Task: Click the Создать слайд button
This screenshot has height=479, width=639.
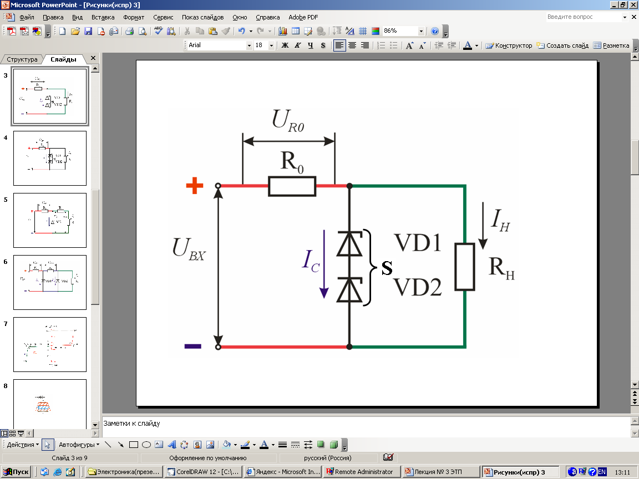Action: [562, 45]
